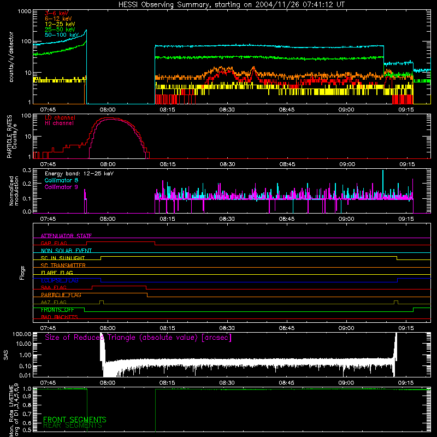Click the 'Energy band: 12-25 keV' label

pyautogui.click(x=79, y=174)
